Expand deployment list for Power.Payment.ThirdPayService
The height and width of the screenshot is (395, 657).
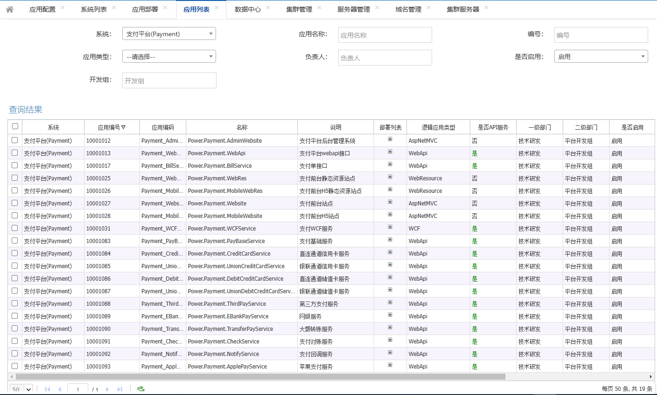(390, 302)
